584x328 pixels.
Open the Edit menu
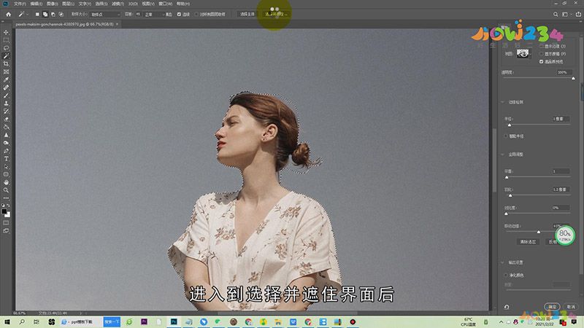(36, 4)
